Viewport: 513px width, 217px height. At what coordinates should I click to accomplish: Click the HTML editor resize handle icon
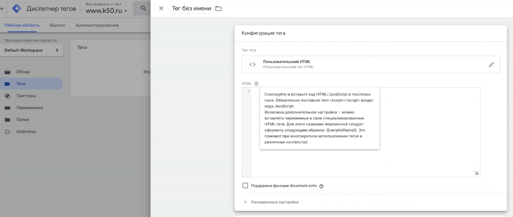476,173
